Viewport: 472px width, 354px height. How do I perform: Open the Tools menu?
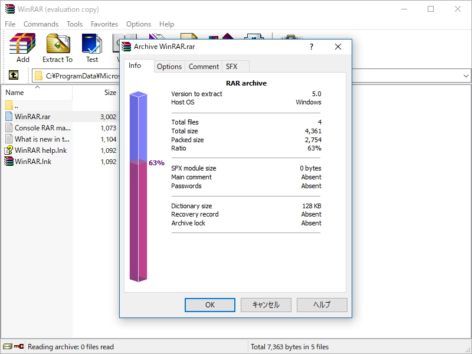click(75, 24)
